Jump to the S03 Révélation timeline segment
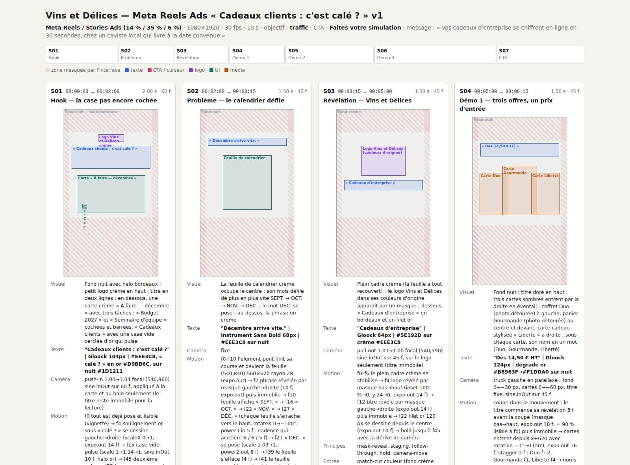The width and height of the screenshot is (630, 465). pyautogui.click(x=202, y=54)
